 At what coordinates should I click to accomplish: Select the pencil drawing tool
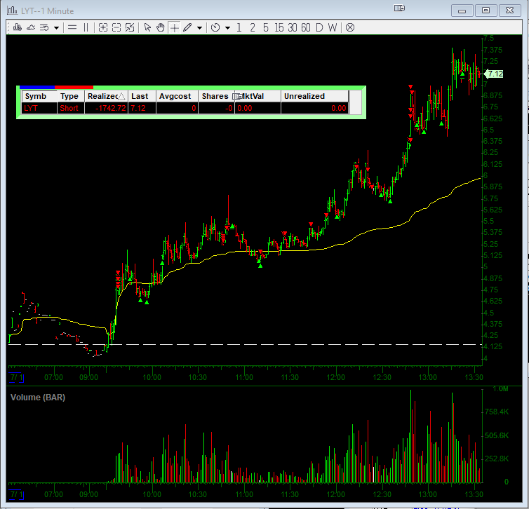pos(187,27)
